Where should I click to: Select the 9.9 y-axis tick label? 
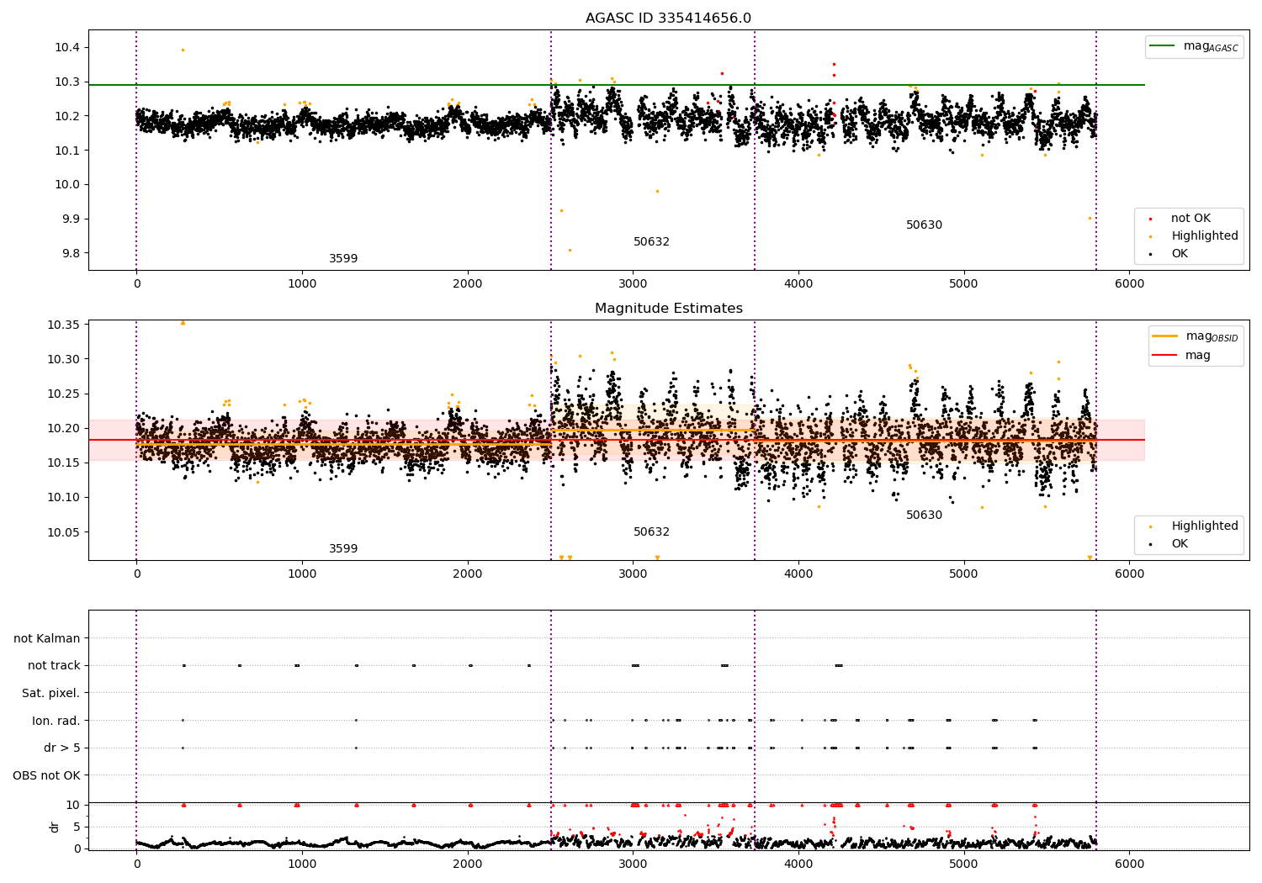click(71, 219)
